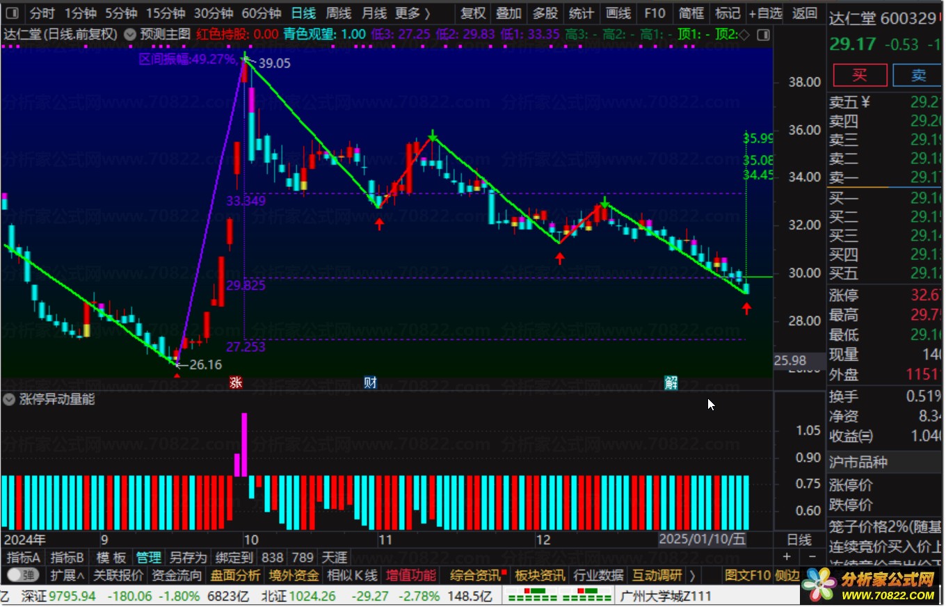Click the green top marker at November peak
The height and width of the screenshot is (607, 946).
point(433,135)
